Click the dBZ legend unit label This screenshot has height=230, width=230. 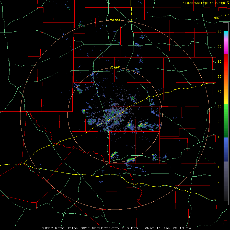[x=217, y=18]
